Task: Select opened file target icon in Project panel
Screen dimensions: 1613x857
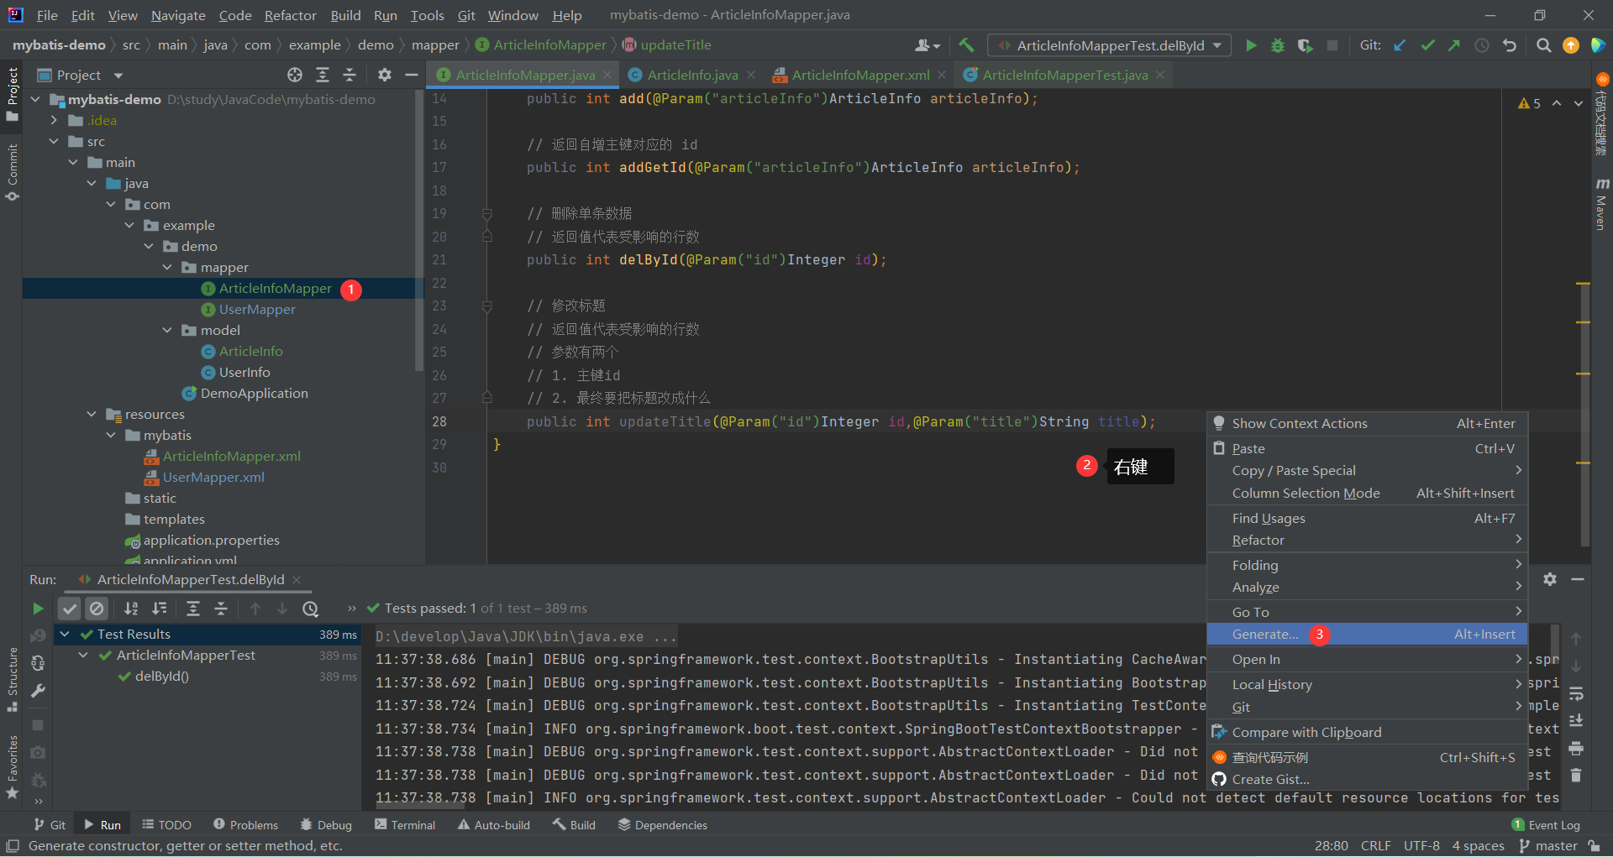Action: 295,75
